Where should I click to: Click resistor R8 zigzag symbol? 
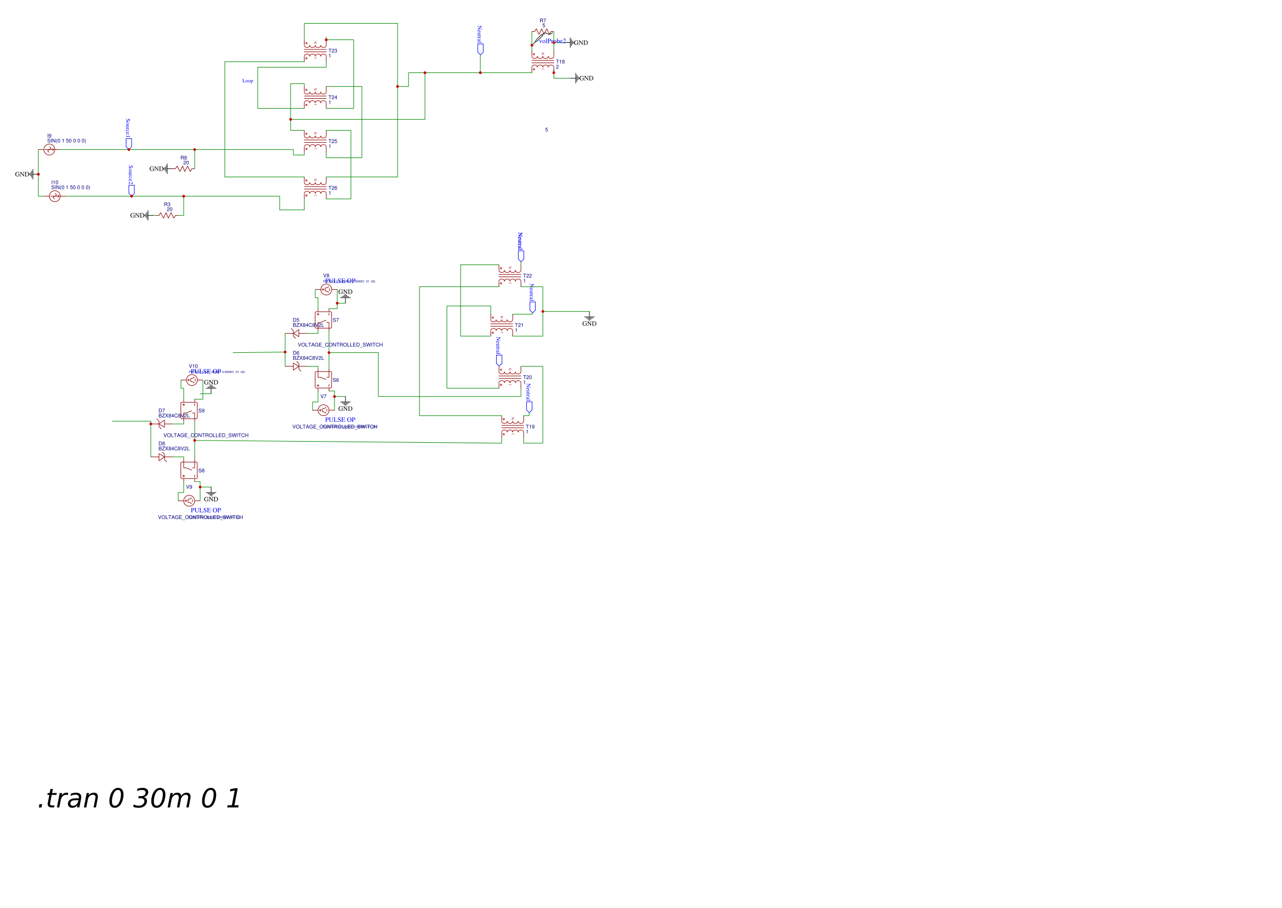click(x=184, y=169)
